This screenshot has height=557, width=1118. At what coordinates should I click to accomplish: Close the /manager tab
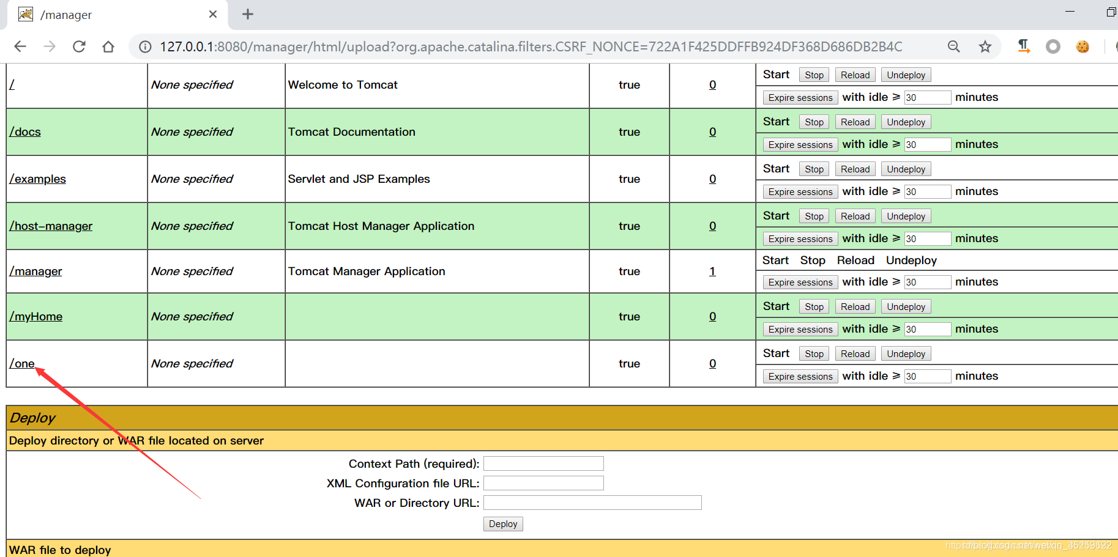click(x=213, y=14)
